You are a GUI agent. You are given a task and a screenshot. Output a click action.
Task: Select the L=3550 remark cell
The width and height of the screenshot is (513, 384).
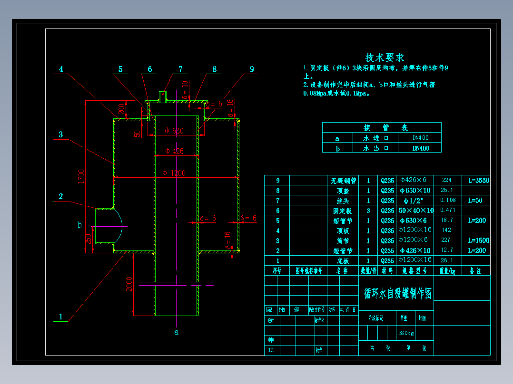[x=476, y=181]
